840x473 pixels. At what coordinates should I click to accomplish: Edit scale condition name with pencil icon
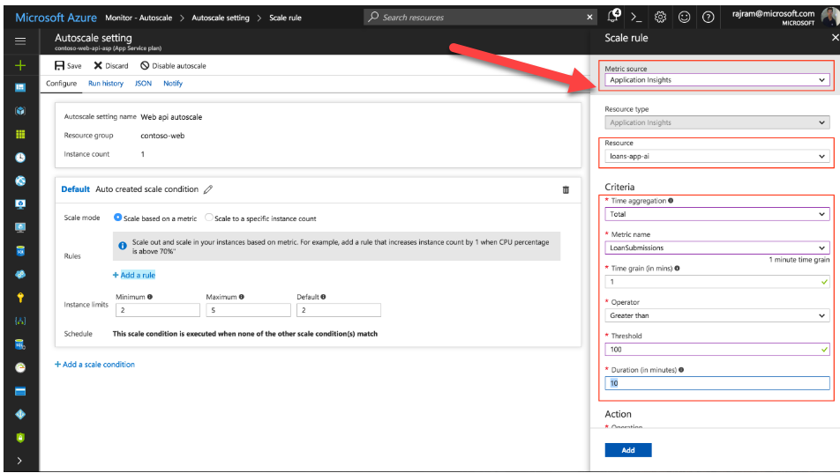[x=208, y=189]
